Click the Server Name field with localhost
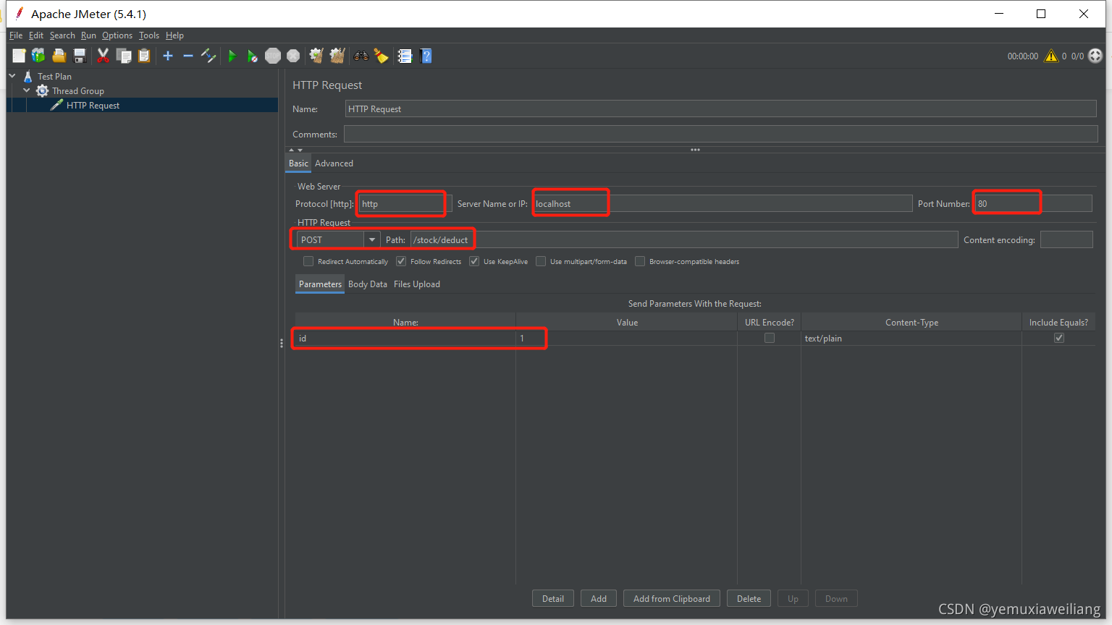This screenshot has width=1112, height=625. [723, 203]
